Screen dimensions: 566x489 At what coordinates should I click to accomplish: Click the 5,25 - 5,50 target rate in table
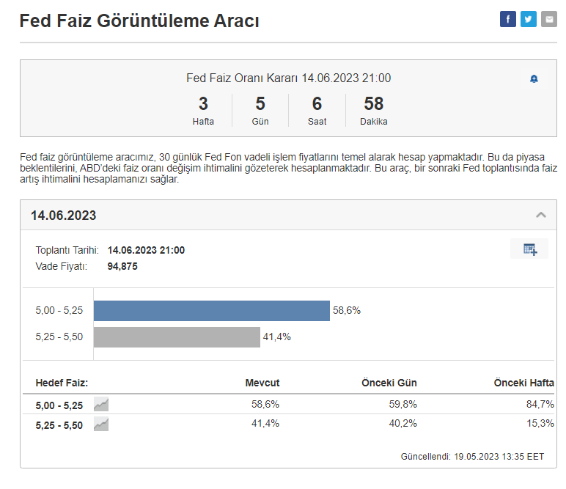pyautogui.click(x=59, y=424)
